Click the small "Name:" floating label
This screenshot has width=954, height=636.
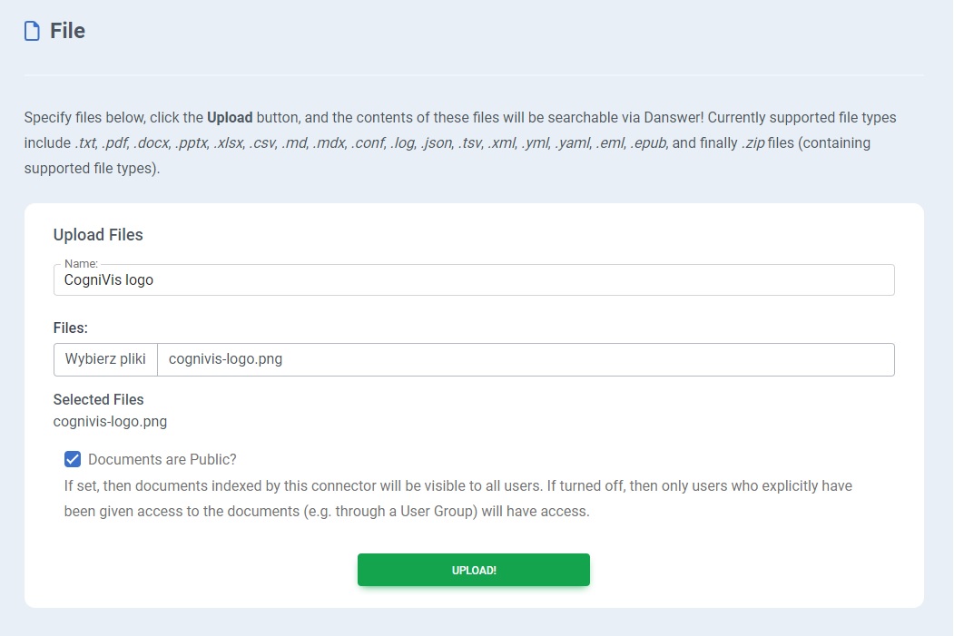[81, 264]
